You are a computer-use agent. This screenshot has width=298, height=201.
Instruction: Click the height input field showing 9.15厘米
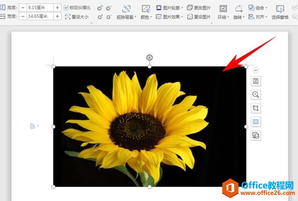(40, 8)
